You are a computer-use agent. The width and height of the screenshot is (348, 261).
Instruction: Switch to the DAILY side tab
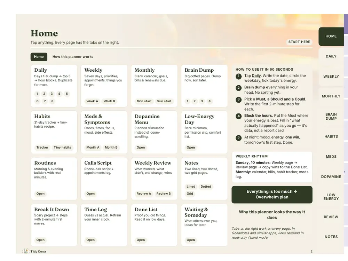(331, 56)
